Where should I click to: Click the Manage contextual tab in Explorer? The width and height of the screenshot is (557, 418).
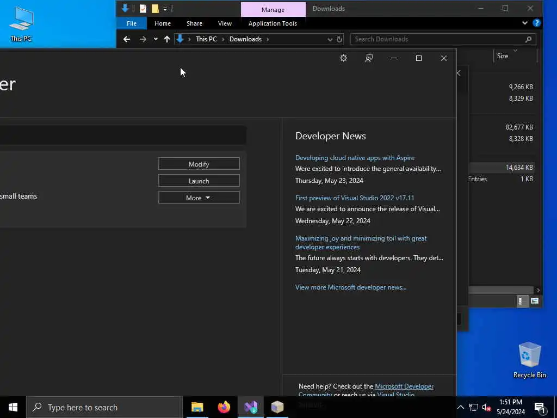pos(273,10)
